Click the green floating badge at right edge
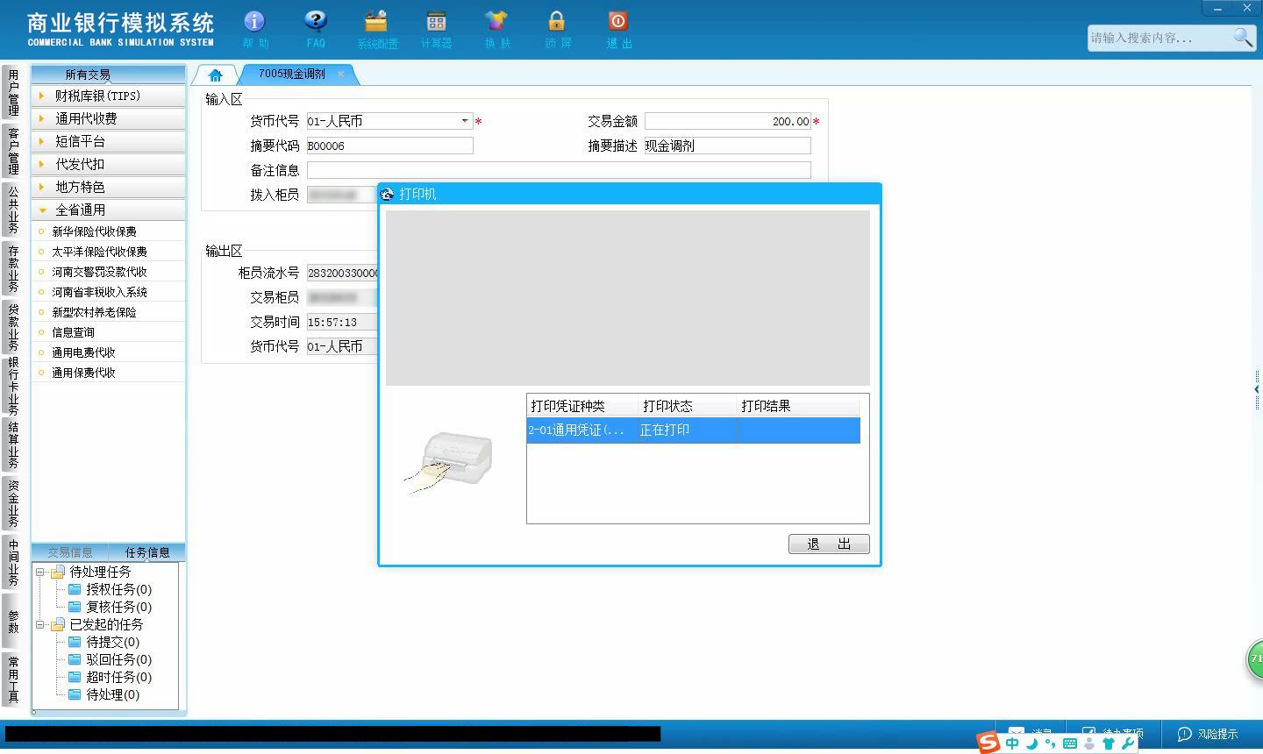1263x754 pixels. point(1255,659)
